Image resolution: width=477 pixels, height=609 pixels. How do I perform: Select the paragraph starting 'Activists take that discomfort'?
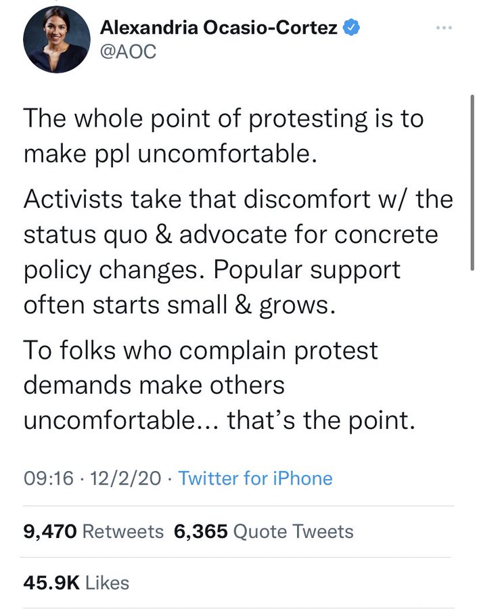click(x=238, y=252)
